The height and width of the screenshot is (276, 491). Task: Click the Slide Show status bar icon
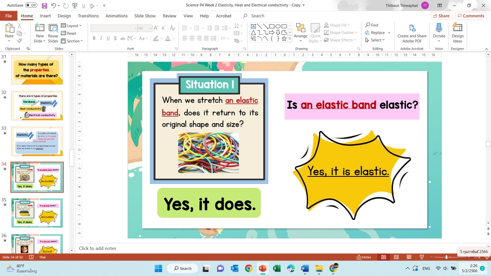pos(422,257)
